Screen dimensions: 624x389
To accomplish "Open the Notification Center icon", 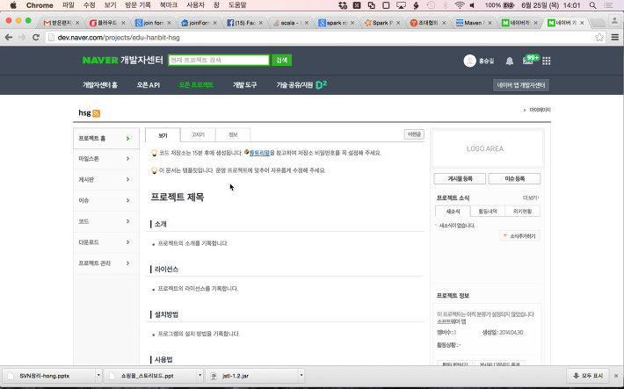I will pyautogui.click(x=608, y=5).
